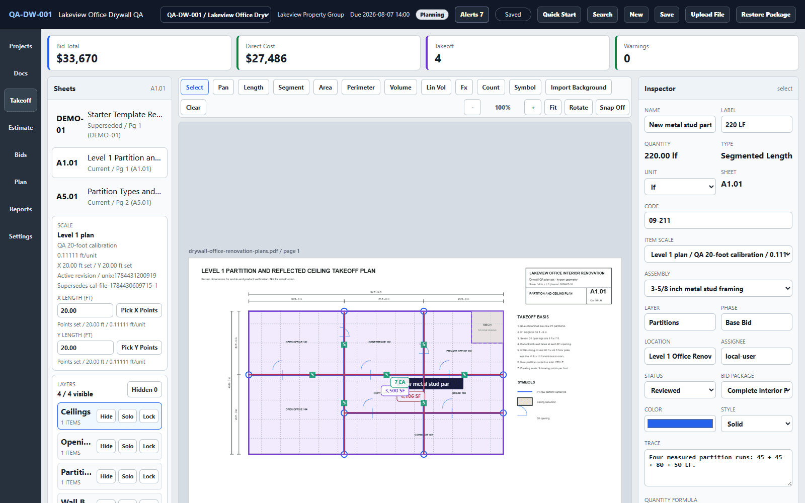Screen dimensions: 805x503
Task: Click Pick X Points
Action: (x=139, y=310)
